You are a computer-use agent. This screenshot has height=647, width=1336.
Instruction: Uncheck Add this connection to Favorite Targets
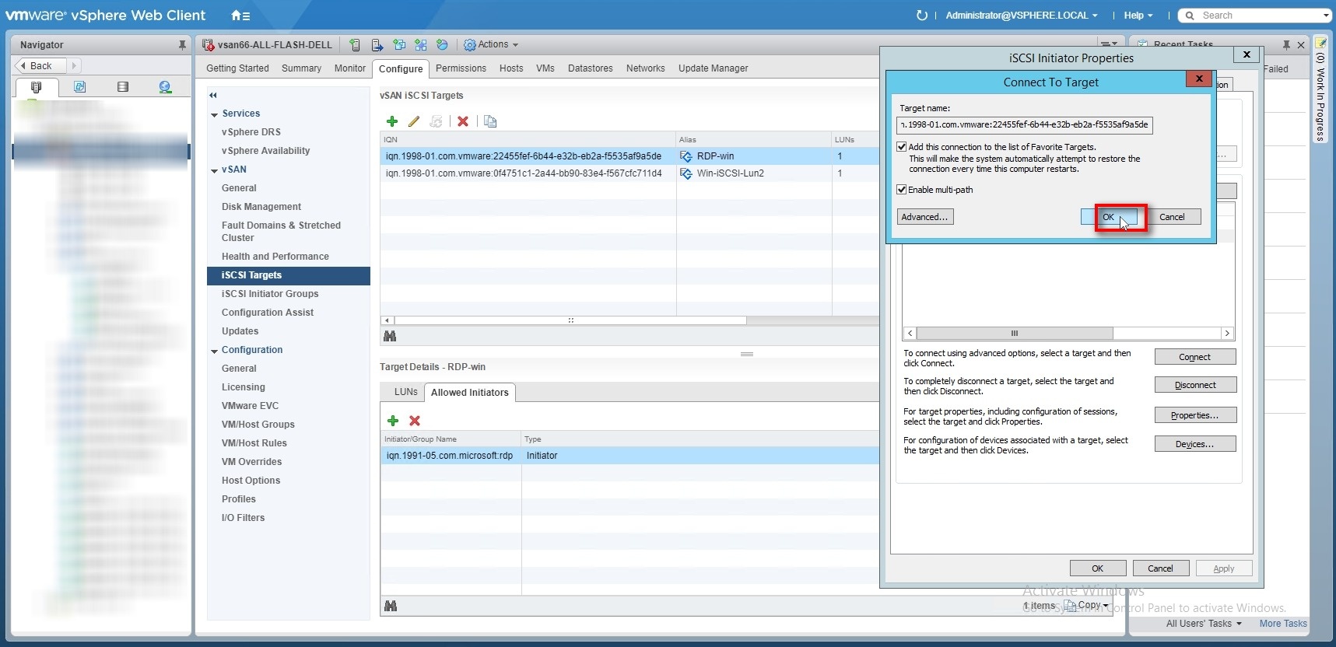902,147
